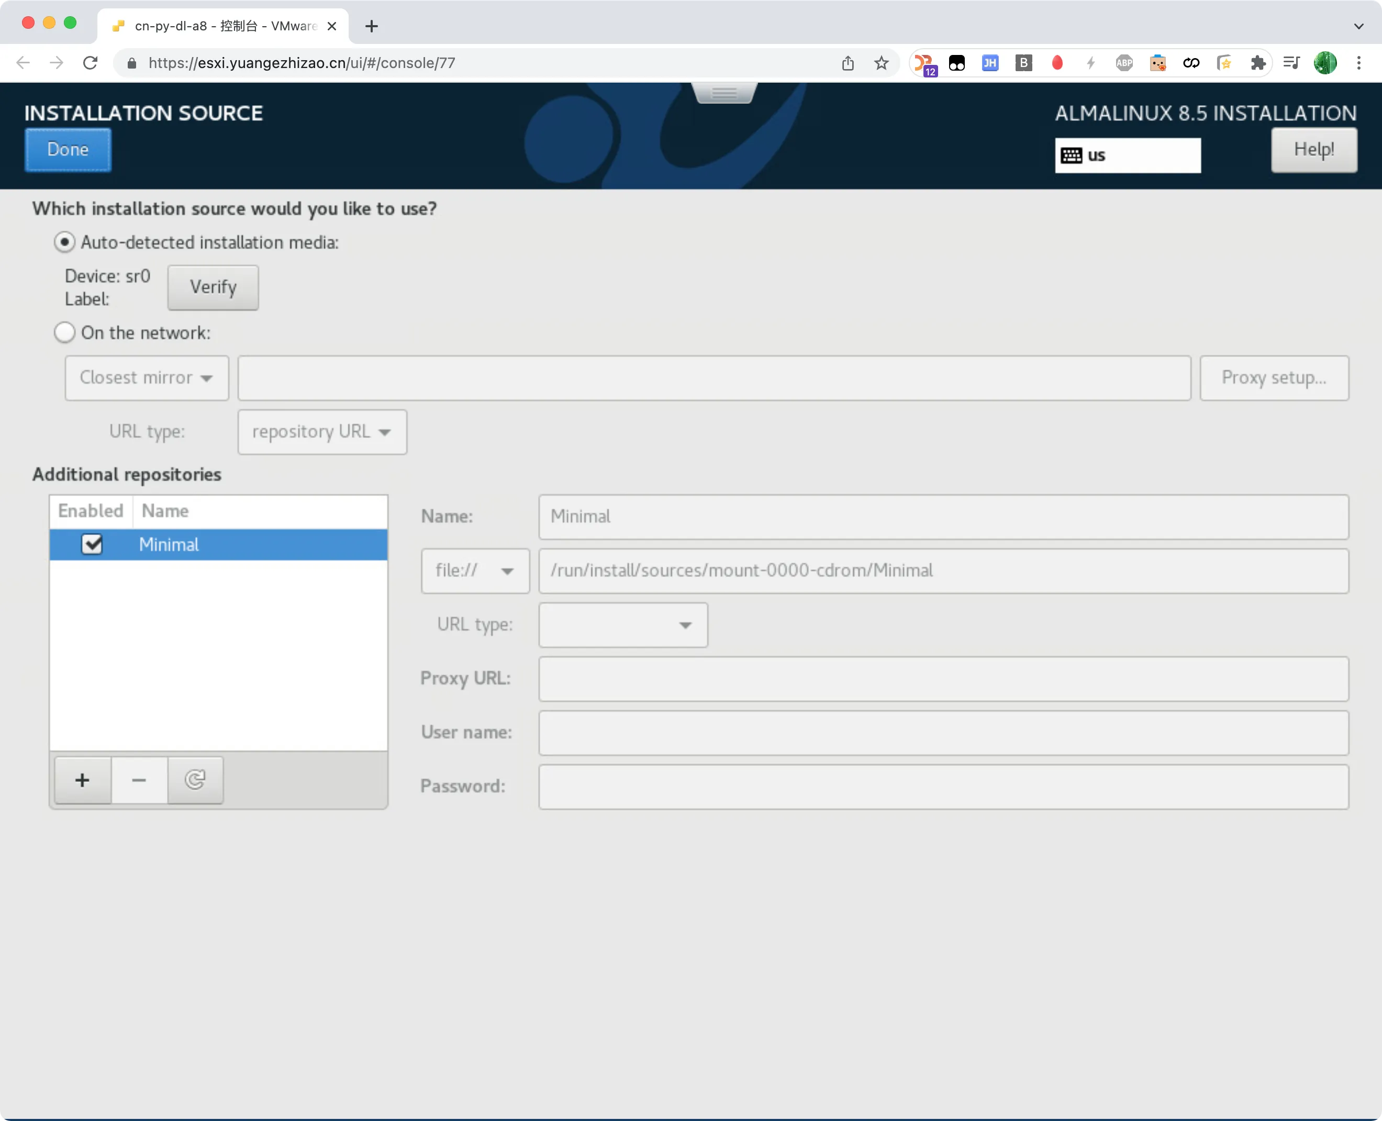Click the share page icon
This screenshot has height=1121, width=1382.
(848, 63)
